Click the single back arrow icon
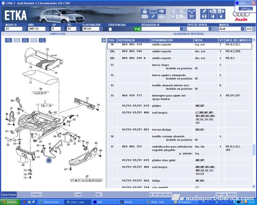 (221, 16)
